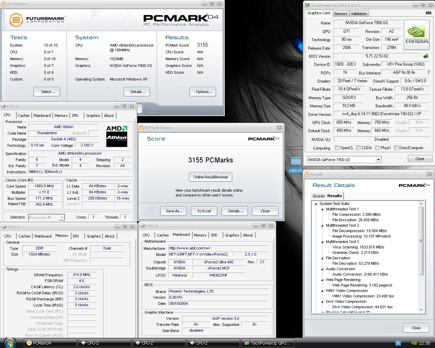Collapse the File Decryption node
435x348 pixels.
click(323, 258)
